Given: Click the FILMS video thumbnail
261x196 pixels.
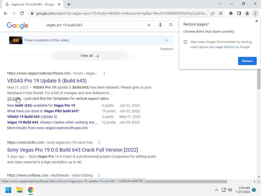Looking at the screenshot, I should point(16,40).
